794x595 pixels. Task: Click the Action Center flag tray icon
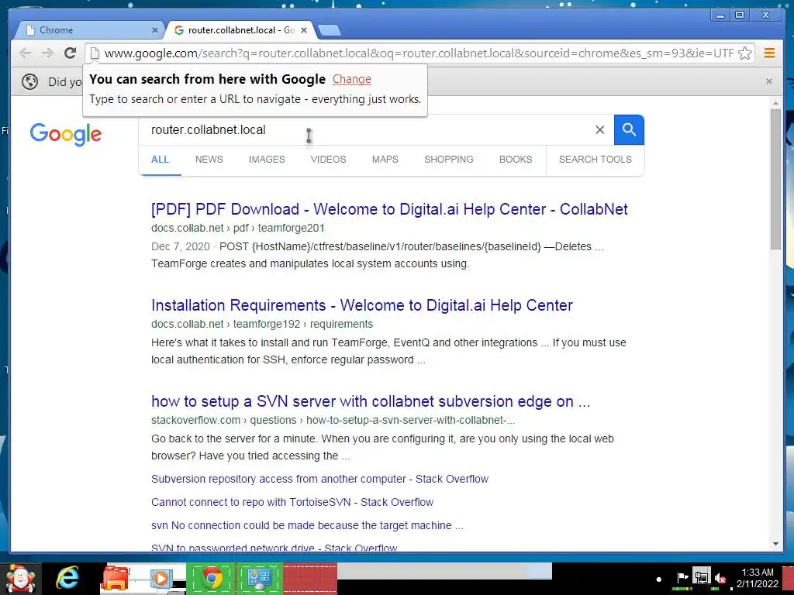pyautogui.click(x=682, y=578)
